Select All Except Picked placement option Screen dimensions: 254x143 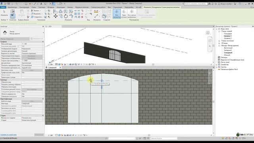pyautogui.click(x=132, y=14)
